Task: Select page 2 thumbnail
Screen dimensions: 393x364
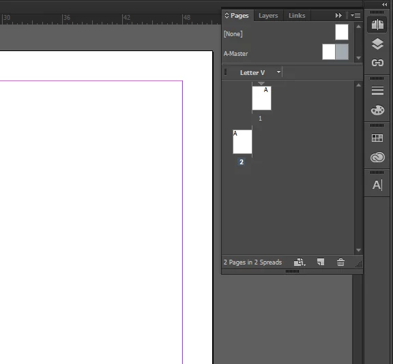Action: (x=242, y=142)
